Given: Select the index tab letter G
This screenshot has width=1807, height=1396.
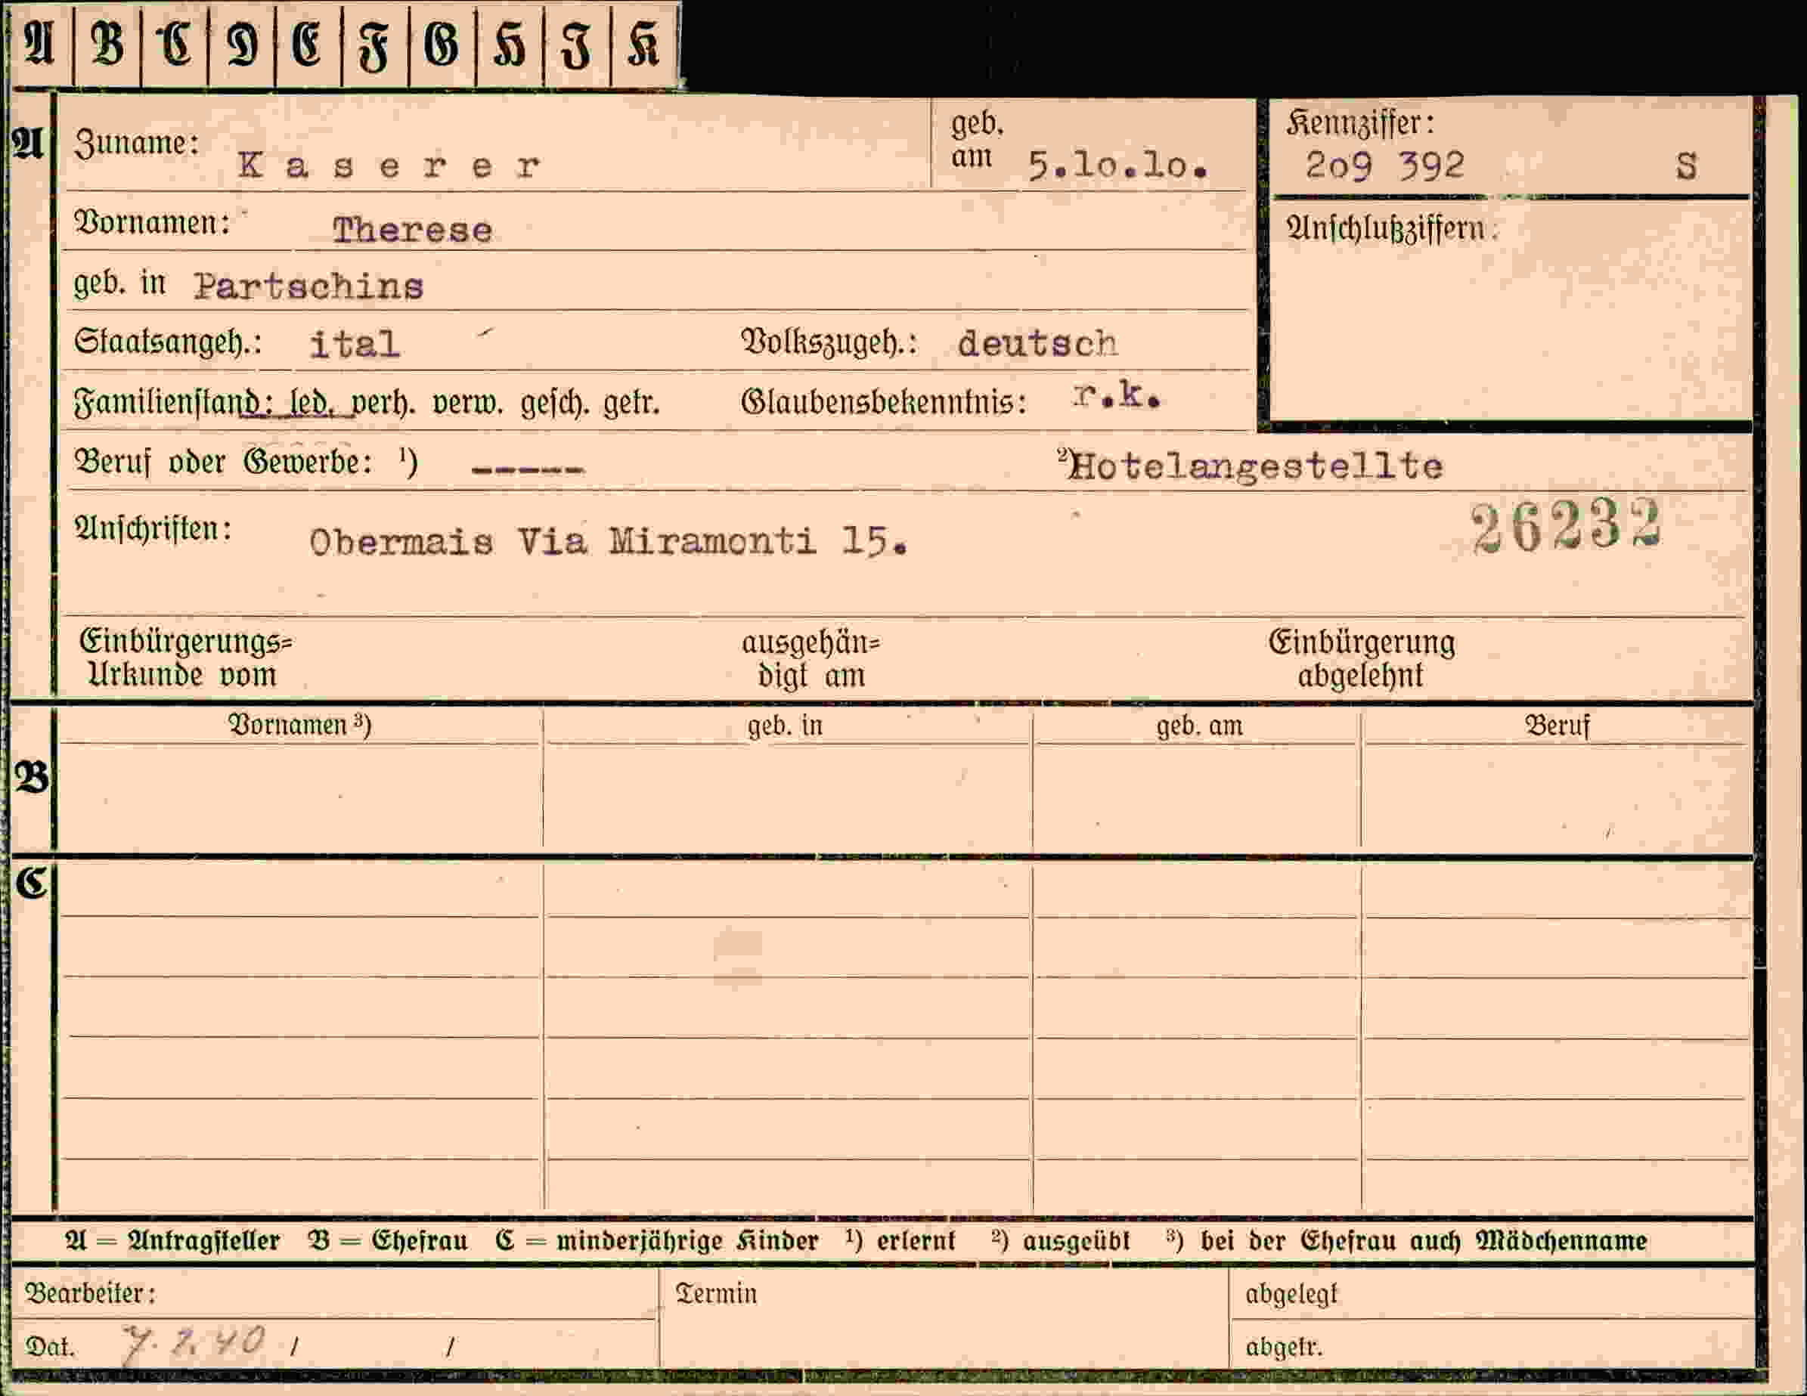Looking at the screenshot, I should pos(442,44).
